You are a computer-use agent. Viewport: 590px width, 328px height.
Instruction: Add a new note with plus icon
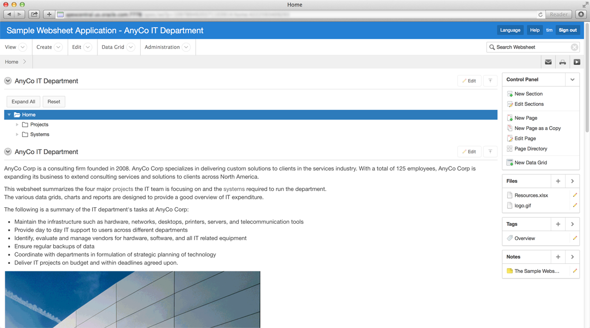(x=558, y=257)
